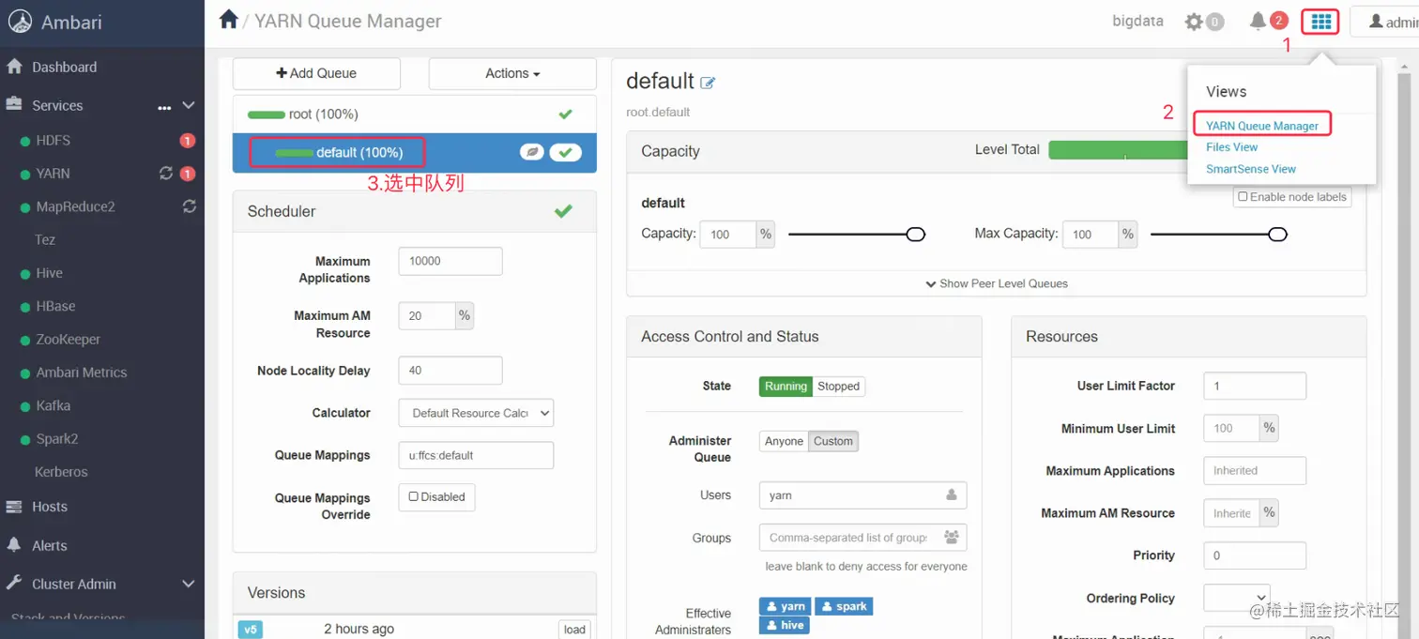
Task: Open background operations gear icon
Action: (x=1194, y=22)
